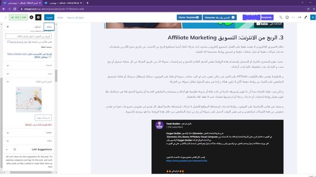Screen dimensions: 316x177
Task: Click the browser forward arrow
Action: (9, 9)
